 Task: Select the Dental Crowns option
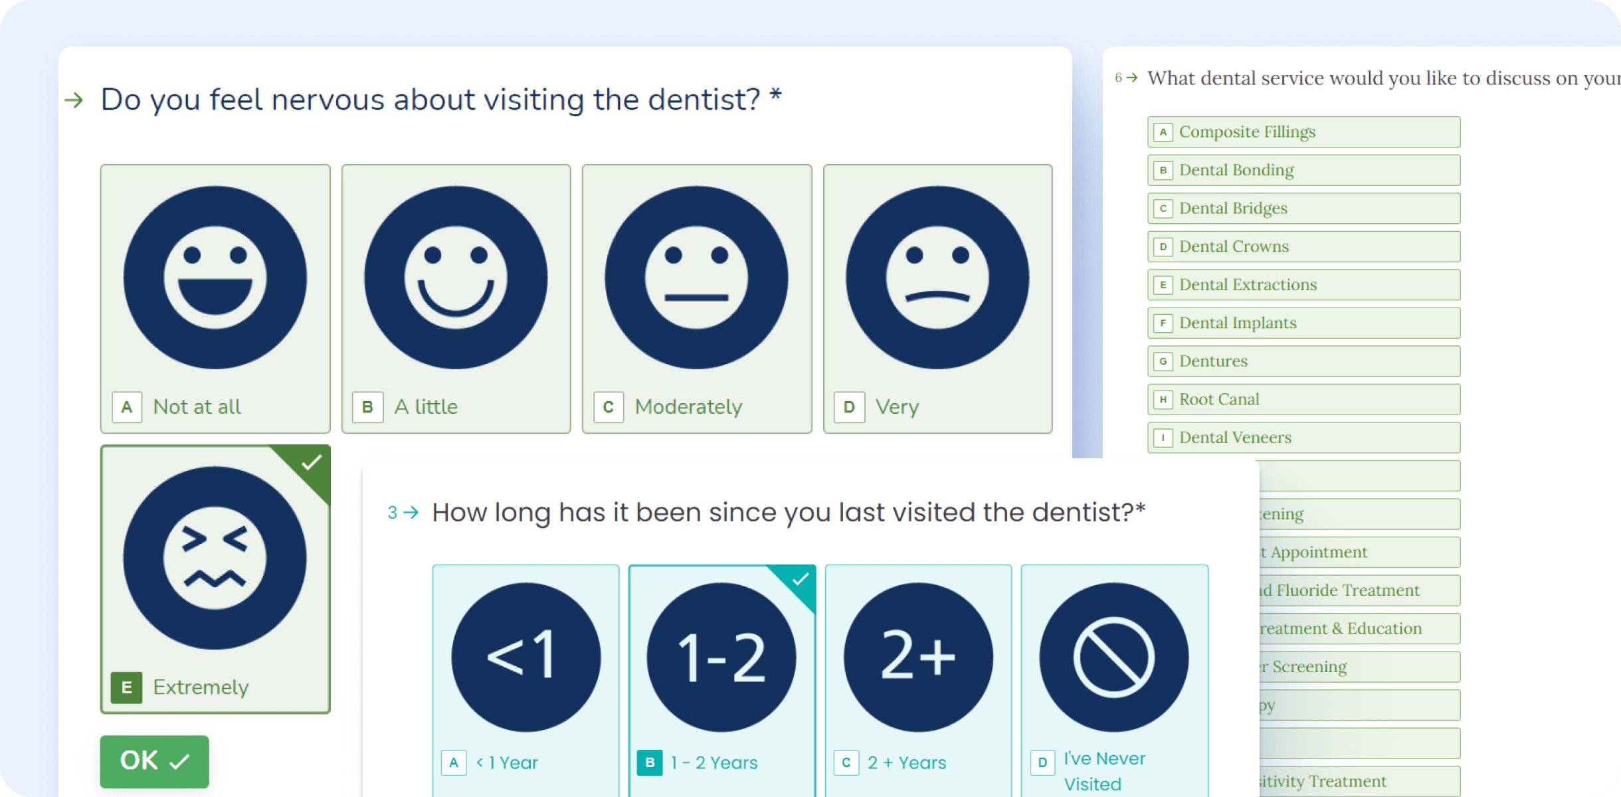coord(1303,246)
